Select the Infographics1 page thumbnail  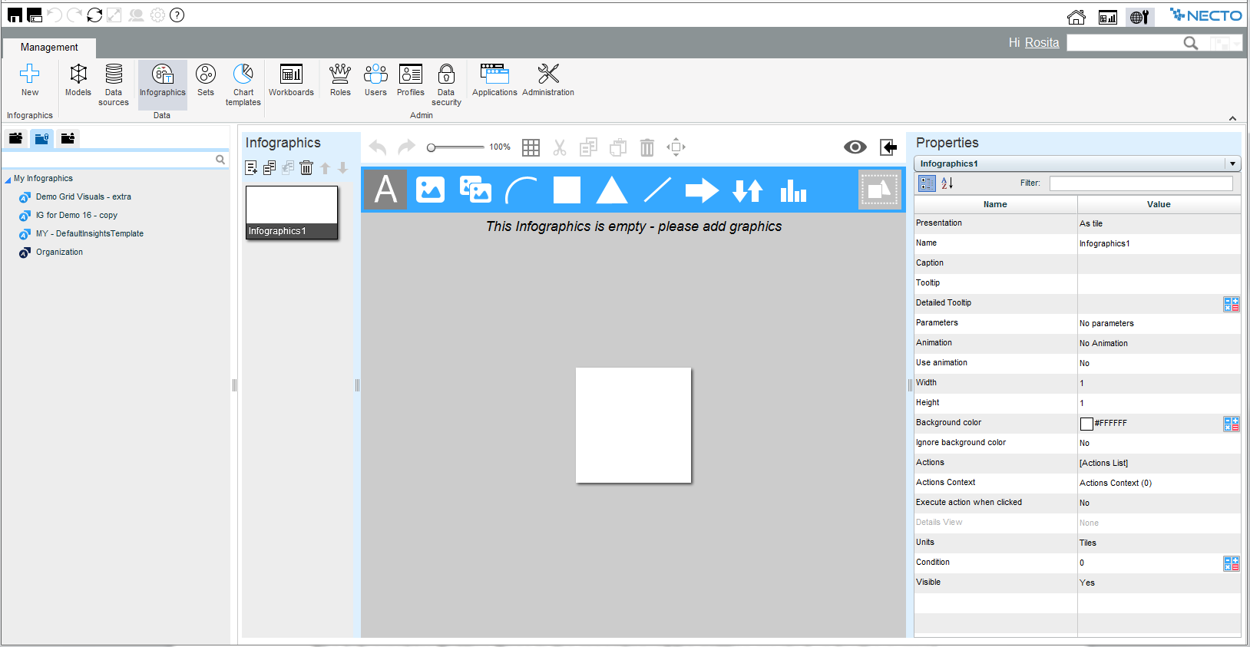[292, 212]
